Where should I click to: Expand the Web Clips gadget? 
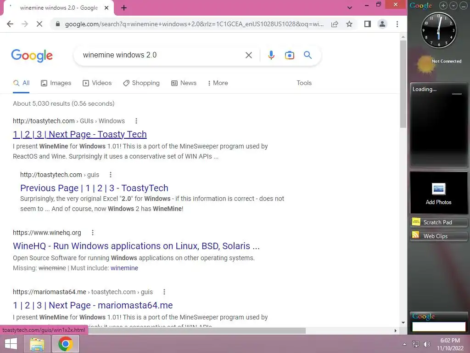click(438, 236)
